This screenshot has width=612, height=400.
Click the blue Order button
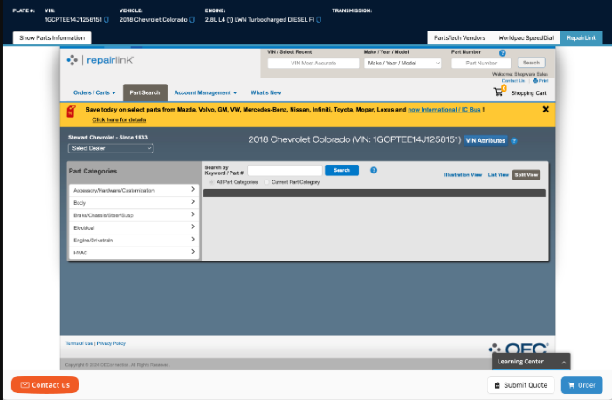581,385
